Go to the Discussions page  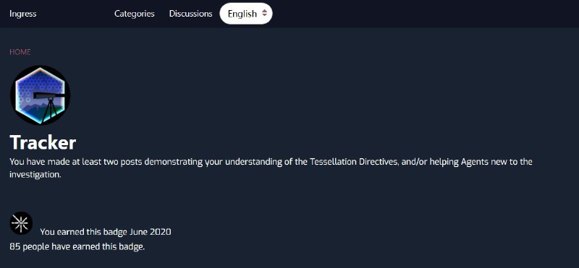[x=190, y=14]
